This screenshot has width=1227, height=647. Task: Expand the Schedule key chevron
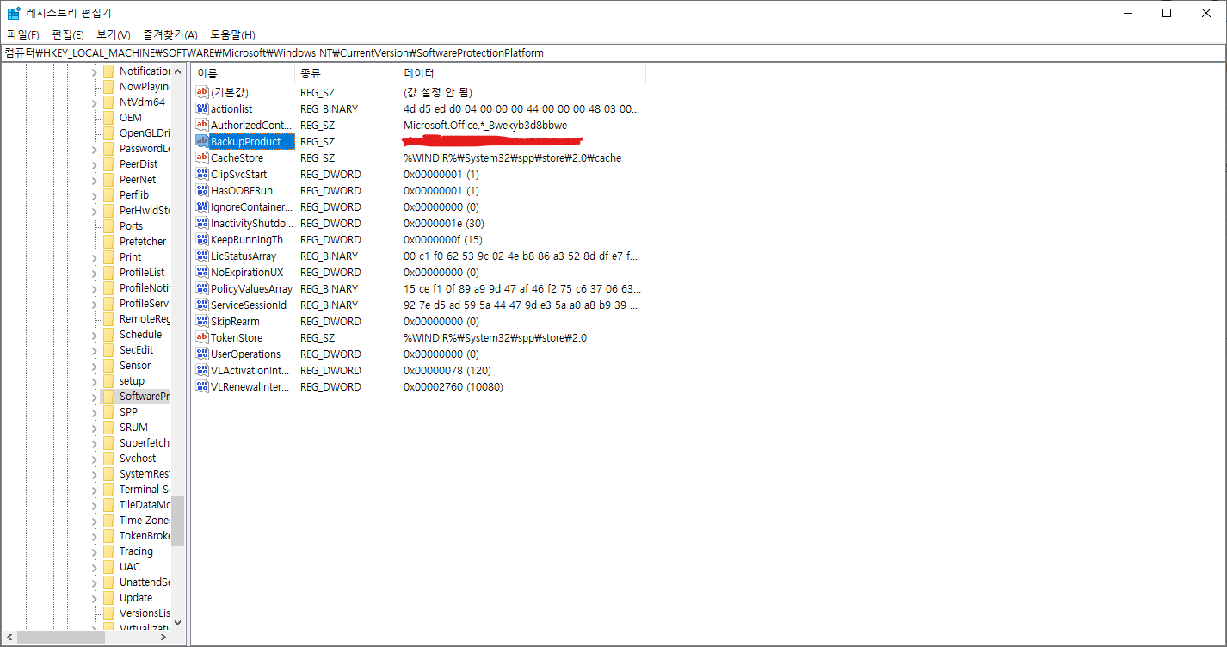pos(94,335)
